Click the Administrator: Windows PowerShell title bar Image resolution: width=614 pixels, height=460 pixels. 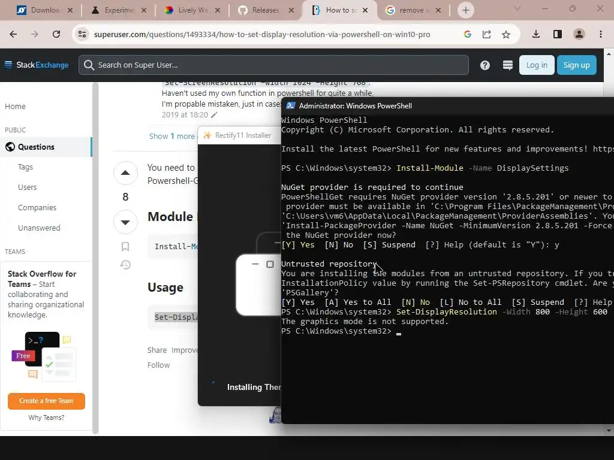click(x=447, y=106)
